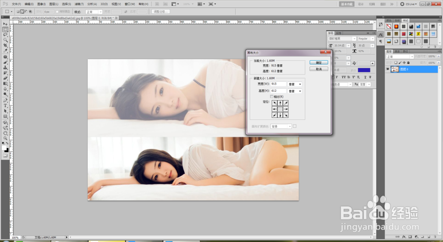
Task: Choose the 设计 workspace button
Action: coord(361,4)
